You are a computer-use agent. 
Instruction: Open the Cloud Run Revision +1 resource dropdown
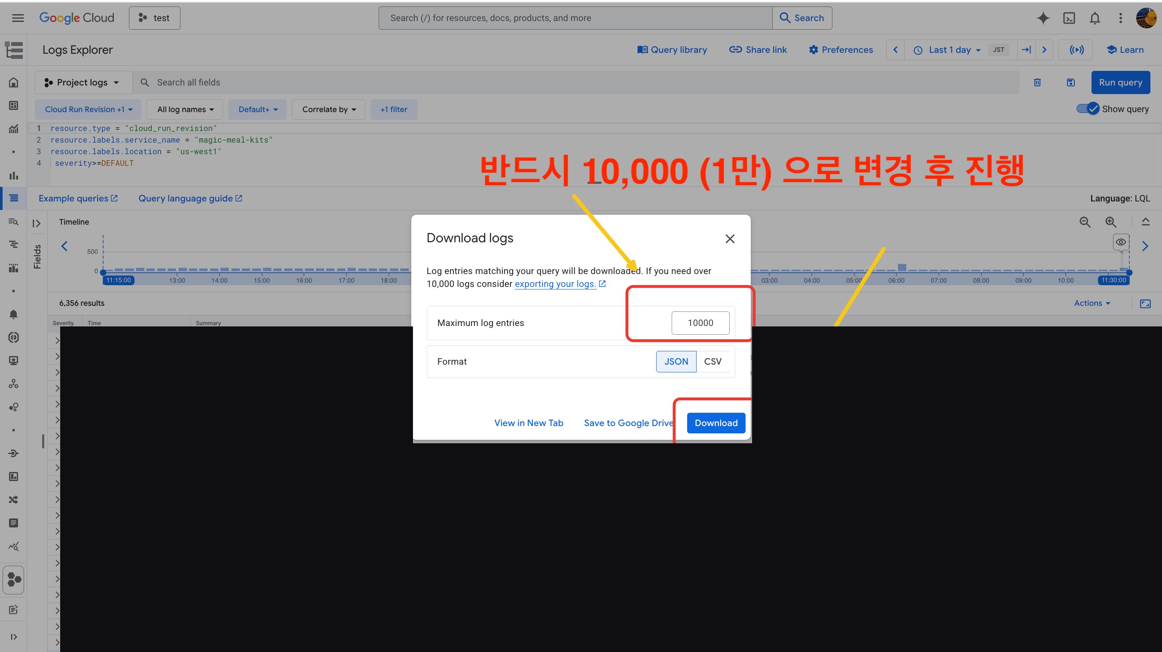pos(89,110)
